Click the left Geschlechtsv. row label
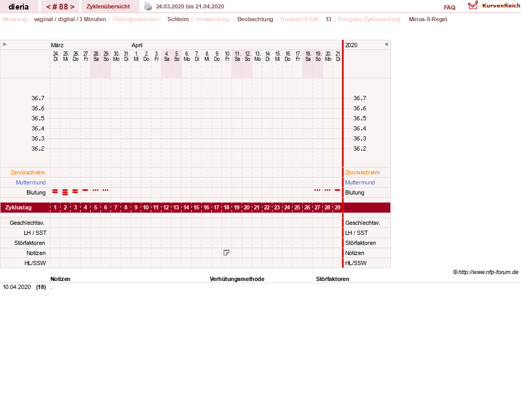 tap(27, 223)
